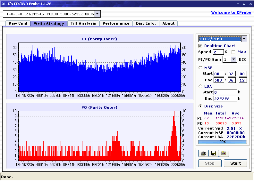Open the Disc Info. tab
This screenshot has height=181, width=254.
tap(146, 23)
